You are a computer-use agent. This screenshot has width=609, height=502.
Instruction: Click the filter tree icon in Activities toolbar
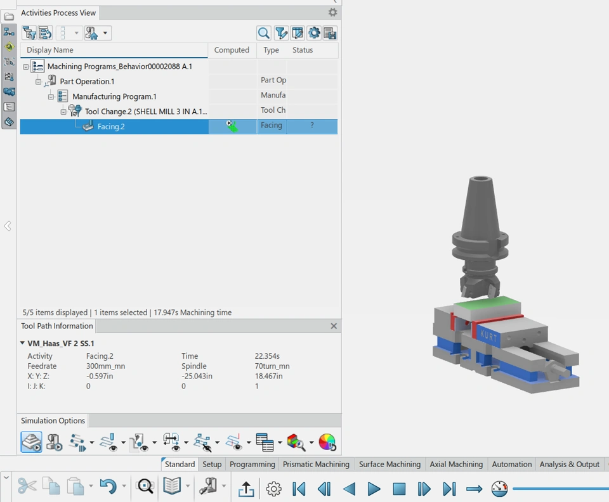[29, 33]
